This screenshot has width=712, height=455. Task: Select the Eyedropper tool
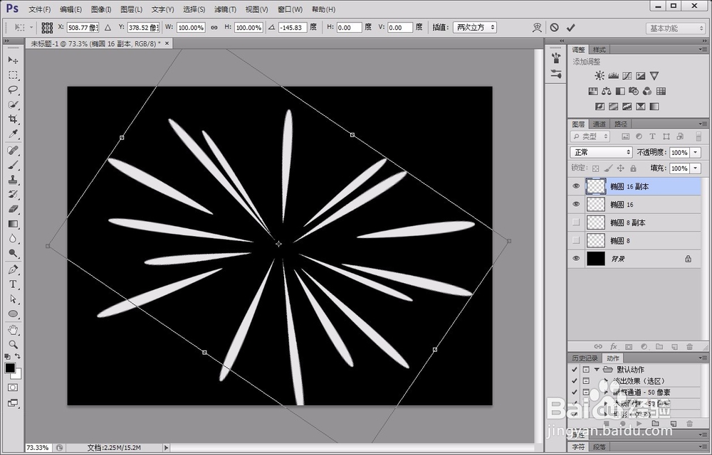coord(13,134)
